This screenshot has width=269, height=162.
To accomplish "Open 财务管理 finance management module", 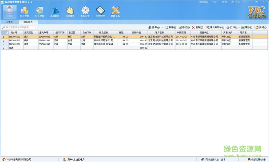I will (40, 12).
